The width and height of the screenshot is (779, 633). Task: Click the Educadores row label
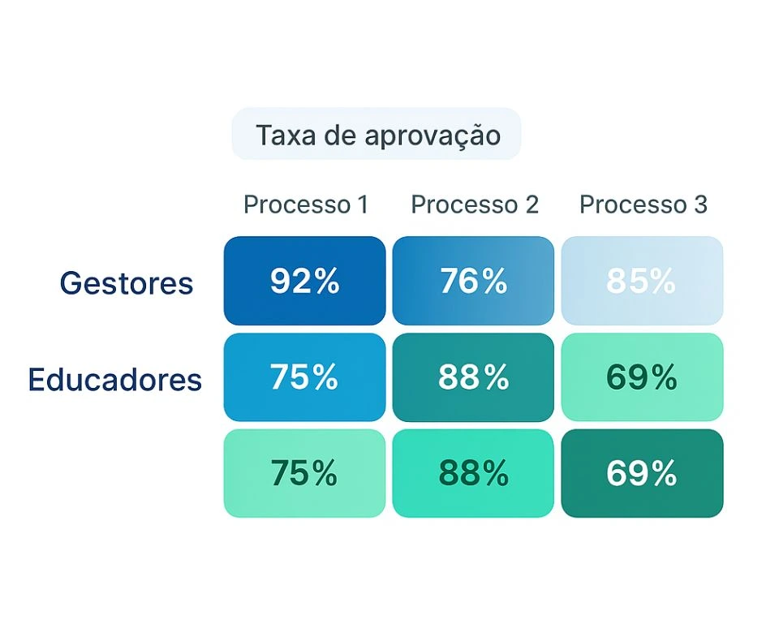114,379
